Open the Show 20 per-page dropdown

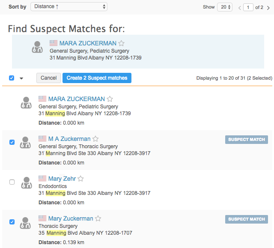tap(224, 7)
